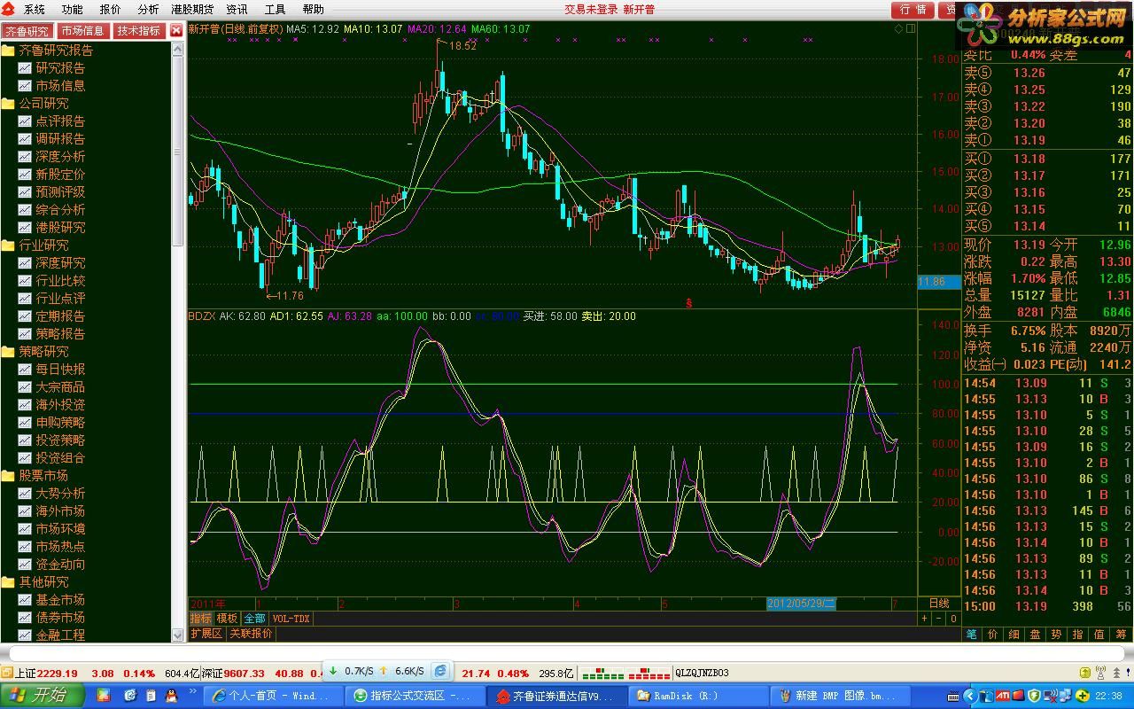The width and height of the screenshot is (1134, 709).
Task: Collapse the 行业研究 folder
Action: [8, 245]
